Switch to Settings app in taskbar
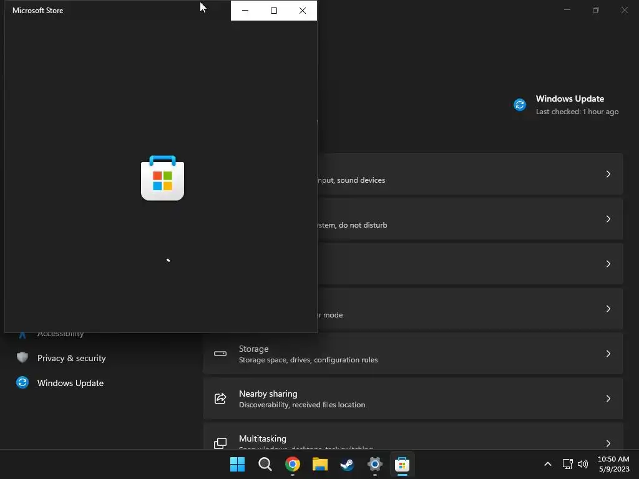 click(x=375, y=464)
